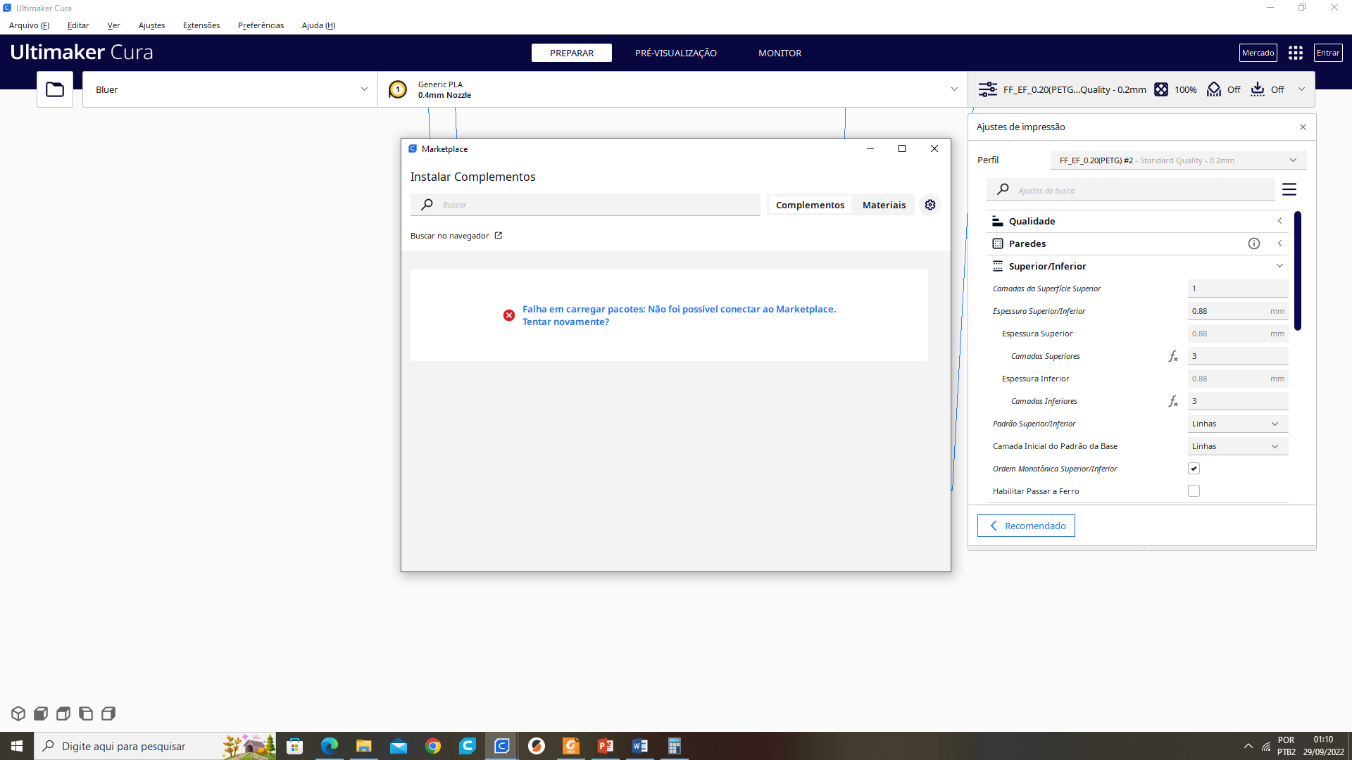Switch Marketplace to the Materiais toggle

(x=884, y=205)
